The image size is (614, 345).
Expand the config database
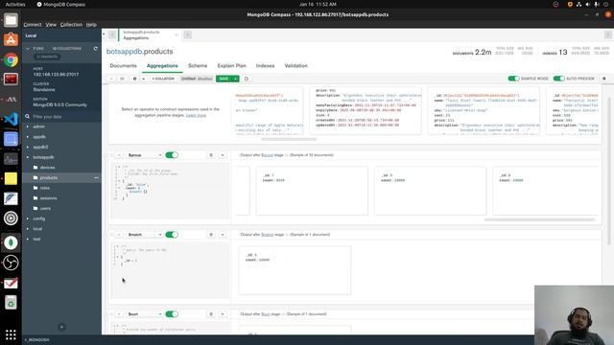(28, 218)
